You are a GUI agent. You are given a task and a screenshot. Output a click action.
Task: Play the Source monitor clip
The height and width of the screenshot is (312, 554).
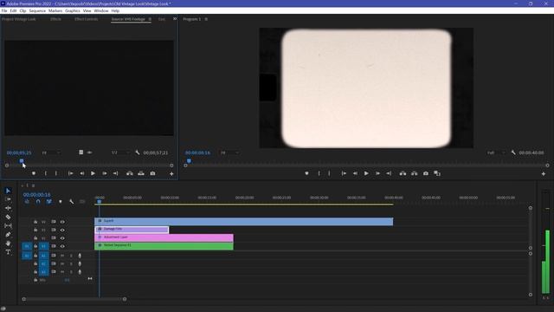pos(93,173)
